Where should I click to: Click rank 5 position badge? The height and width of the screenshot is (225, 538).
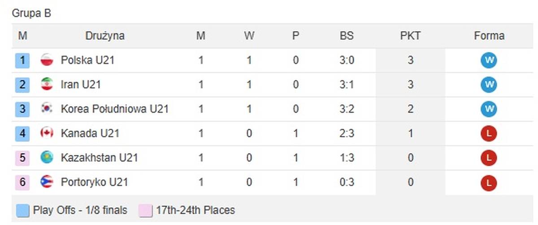[x=22, y=157]
